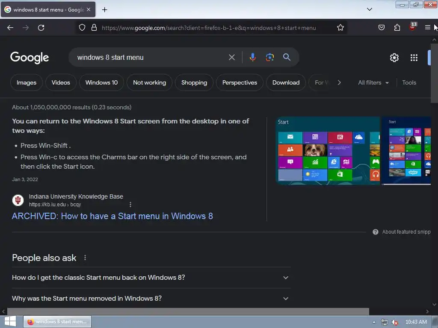Image resolution: width=438 pixels, height=328 pixels.
Task: Click the horizontal scrollbar thumb
Action: [x=188, y=311]
